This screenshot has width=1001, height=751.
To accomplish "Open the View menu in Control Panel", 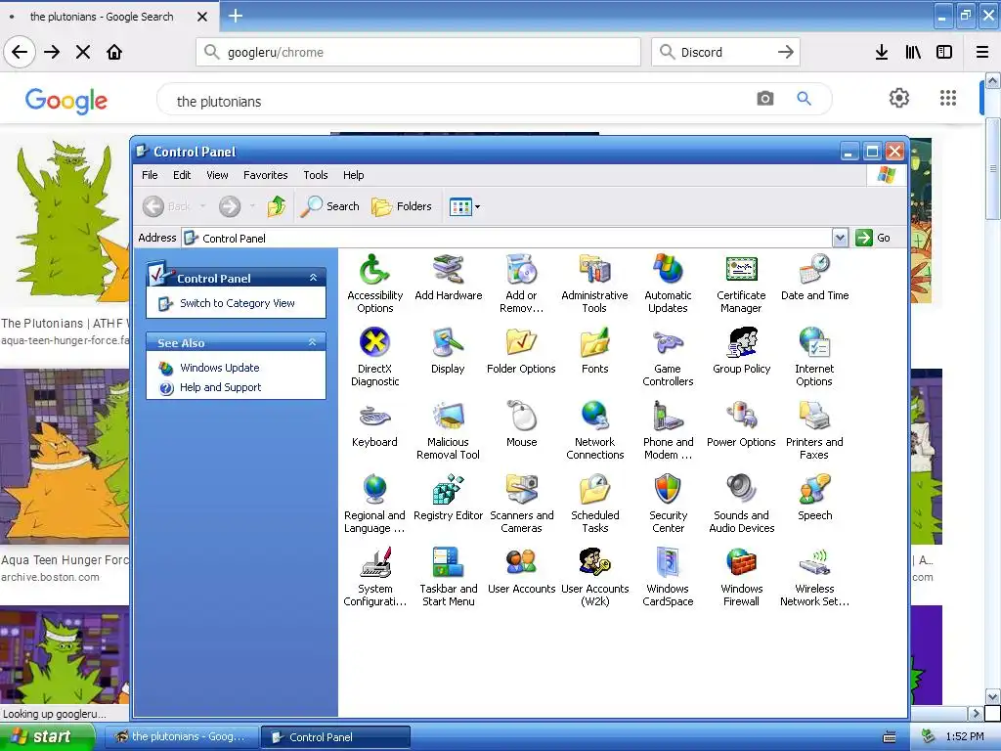I will 217,175.
